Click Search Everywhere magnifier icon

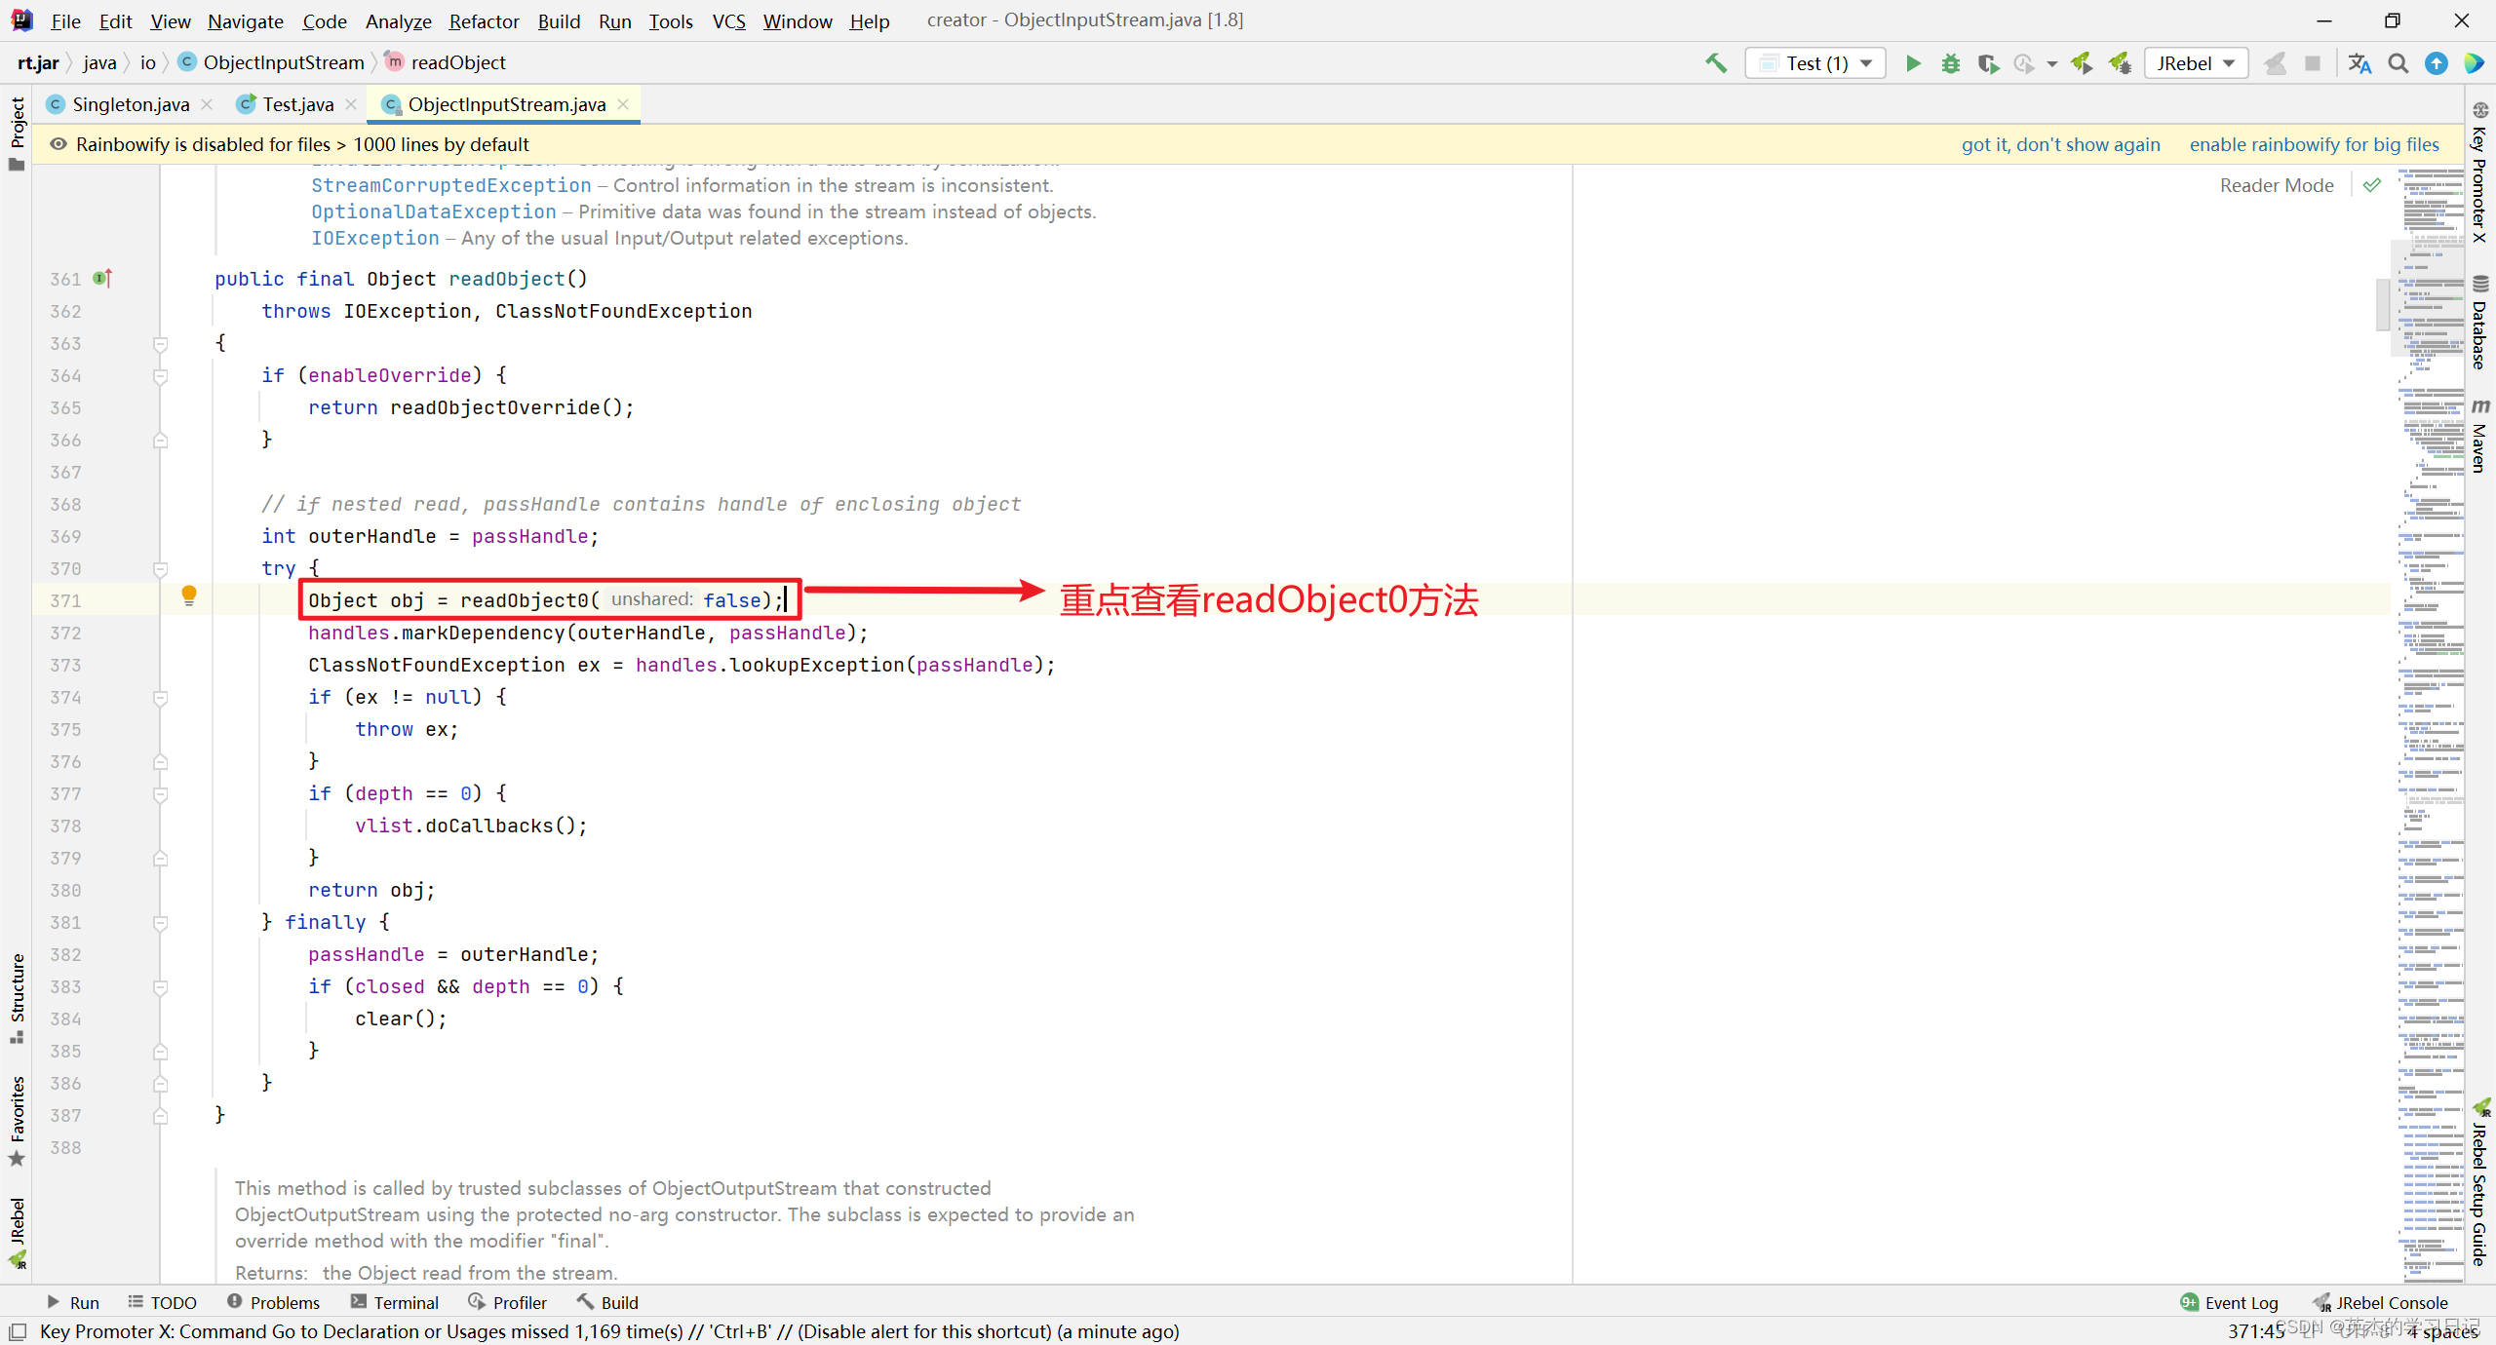tap(2398, 63)
